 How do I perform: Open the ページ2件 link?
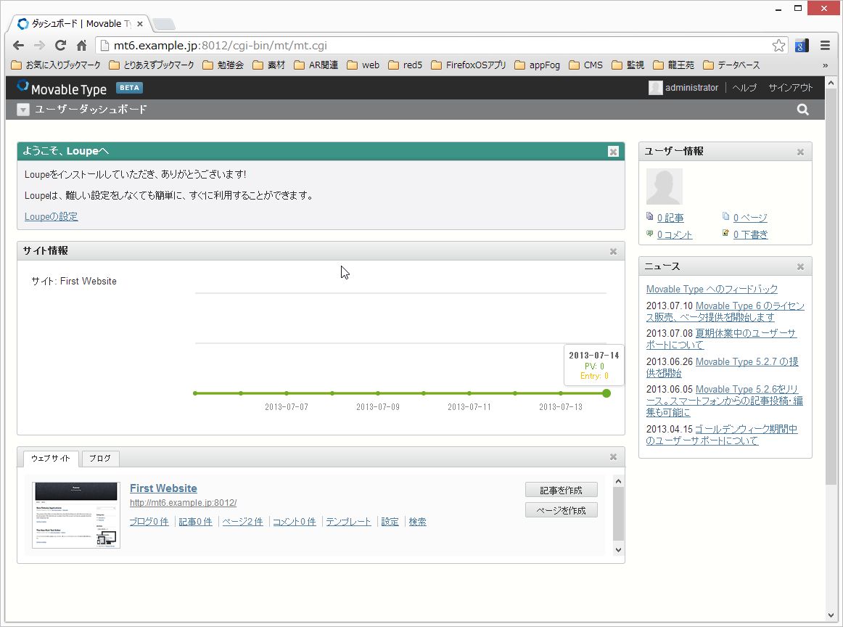pos(242,522)
